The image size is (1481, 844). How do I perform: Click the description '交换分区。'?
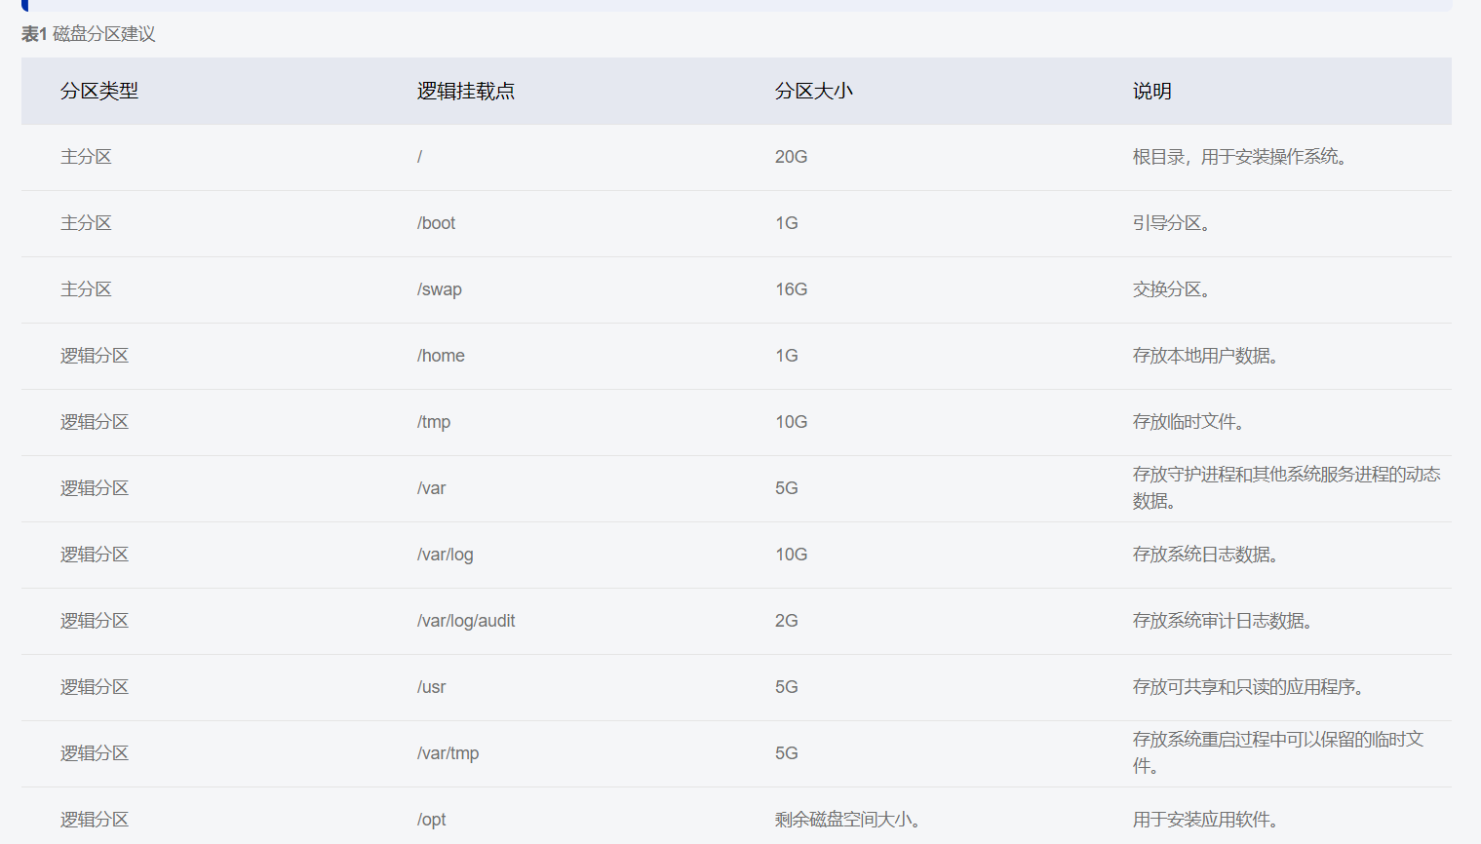tap(1172, 289)
